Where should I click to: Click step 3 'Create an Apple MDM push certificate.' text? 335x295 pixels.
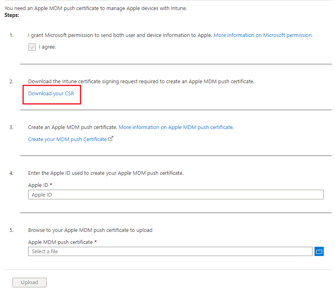coord(72,127)
